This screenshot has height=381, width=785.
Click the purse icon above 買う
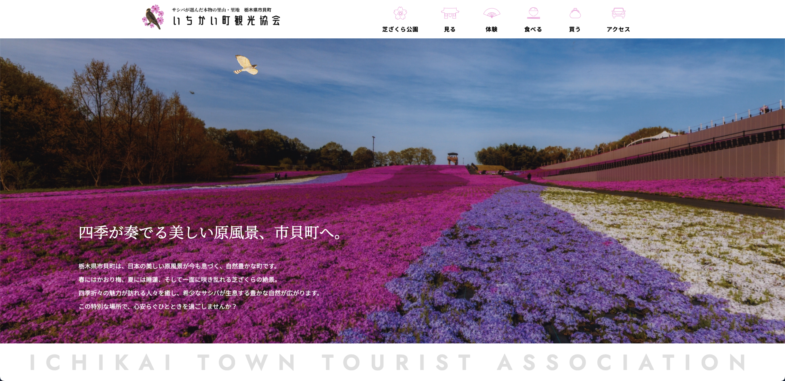[x=575, y=13]
